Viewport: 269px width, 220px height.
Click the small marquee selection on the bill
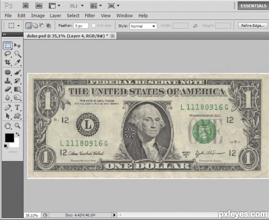click(130, 133)
